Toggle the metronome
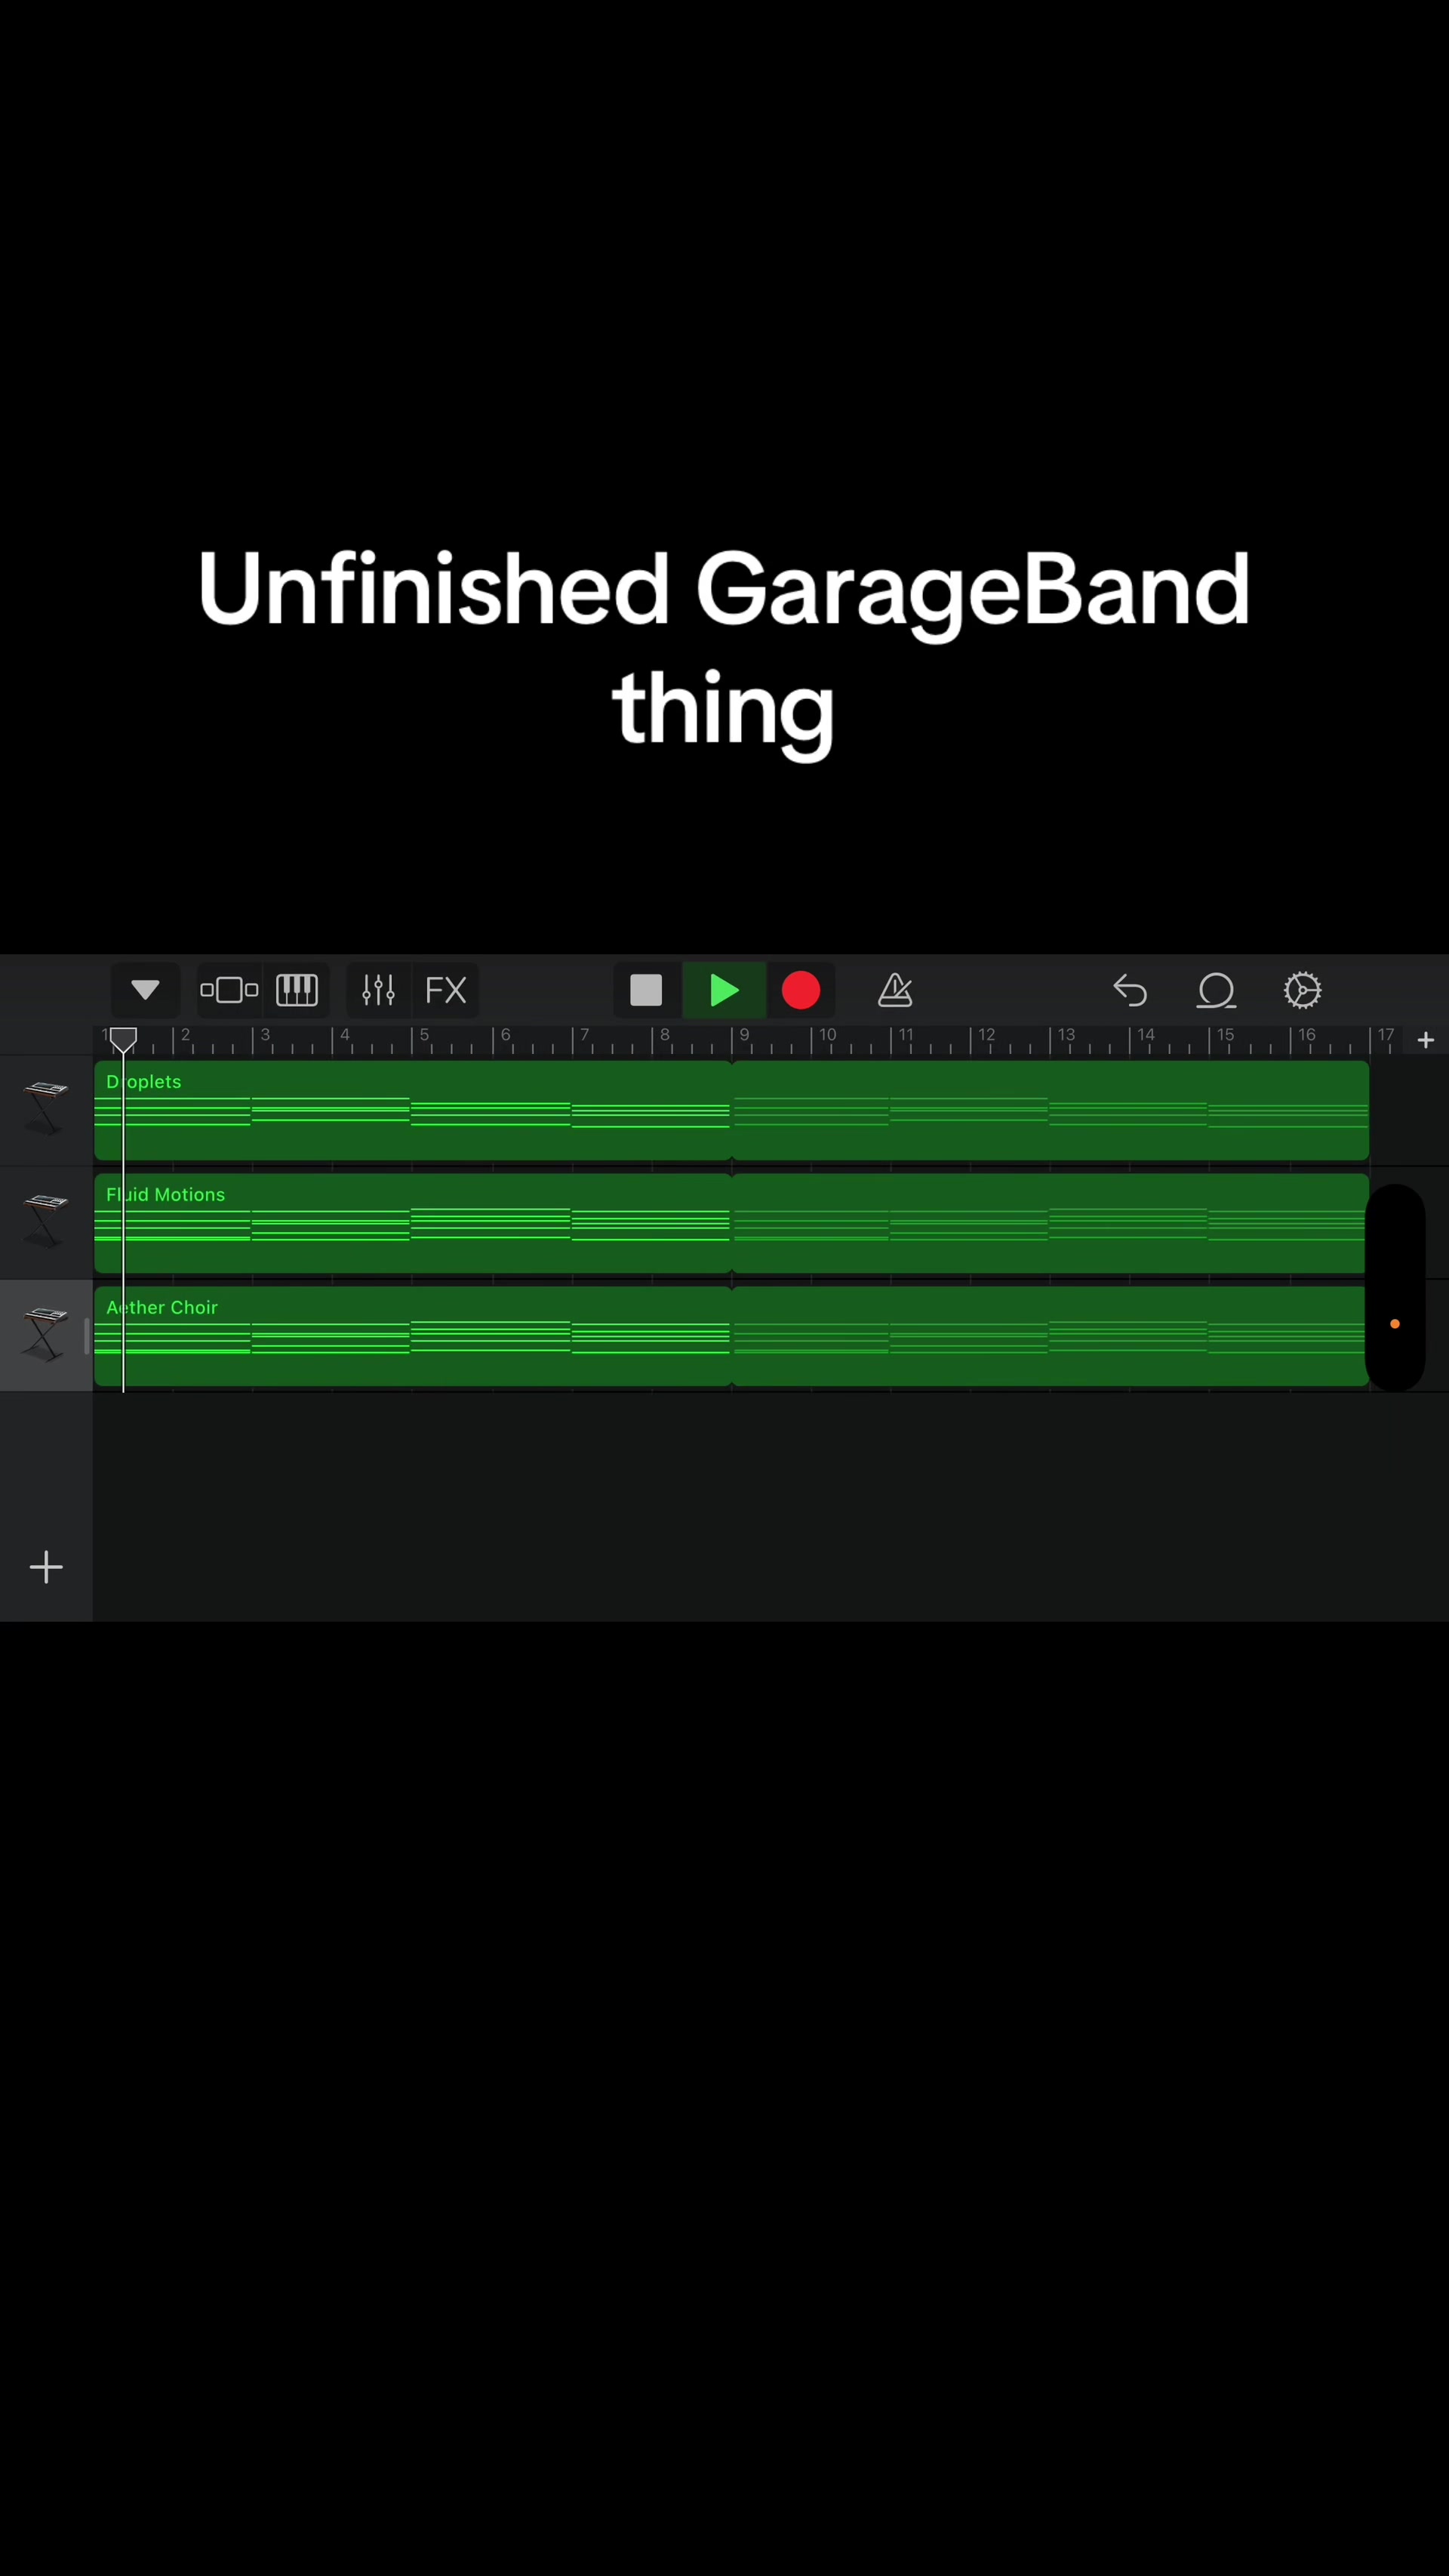This screenshot has width=1449, height=2576. (895, 990)
